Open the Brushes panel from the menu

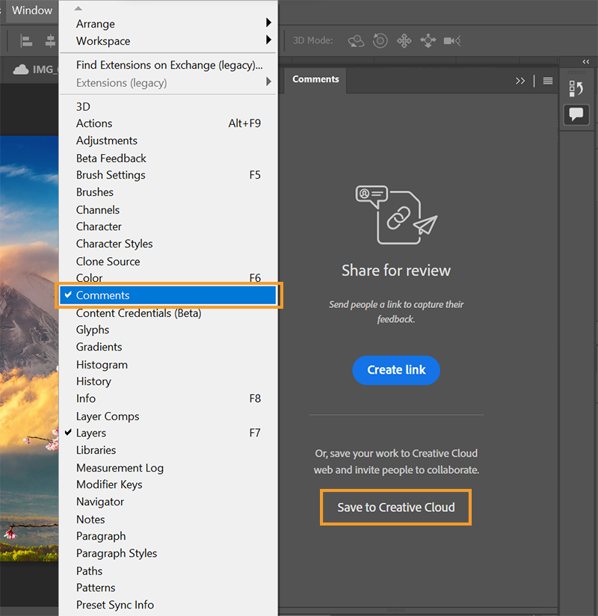click(94, 192)
